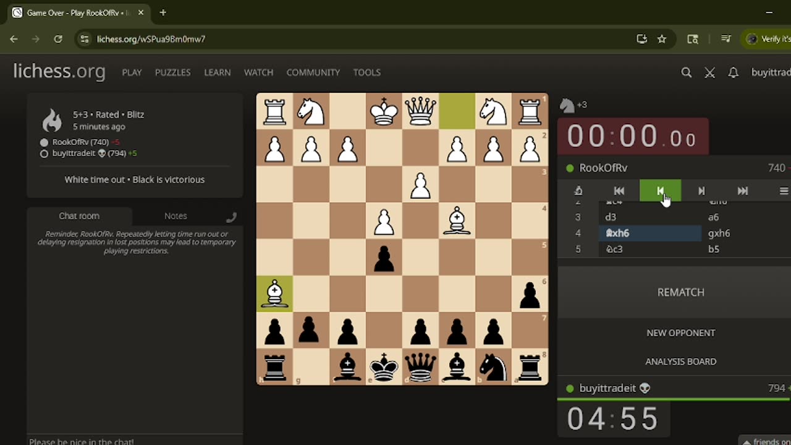Select the white king piece
This screenshot has width=791, height=445.
click(384, 111)
